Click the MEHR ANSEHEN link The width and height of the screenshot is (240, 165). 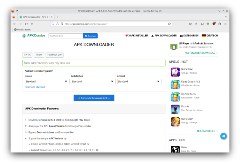(x=207, y=131)
